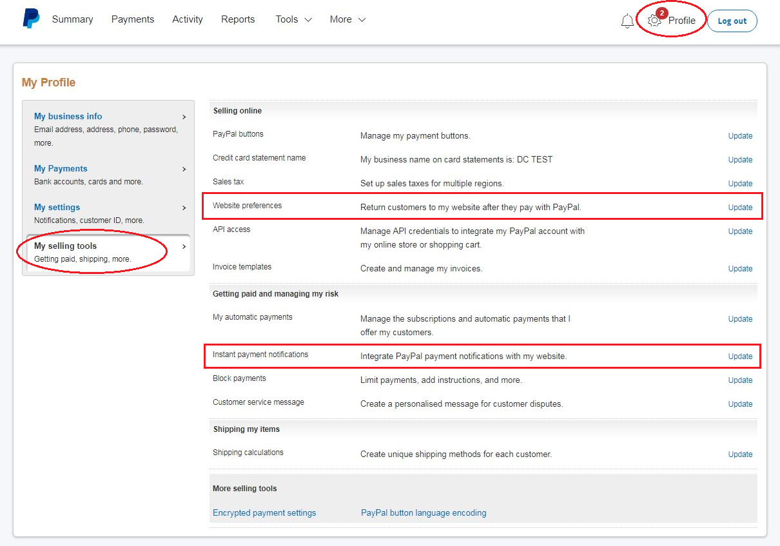
Task: Click 'Set up sales taxes for multiple regions.'
Action: tap(432, 184)
